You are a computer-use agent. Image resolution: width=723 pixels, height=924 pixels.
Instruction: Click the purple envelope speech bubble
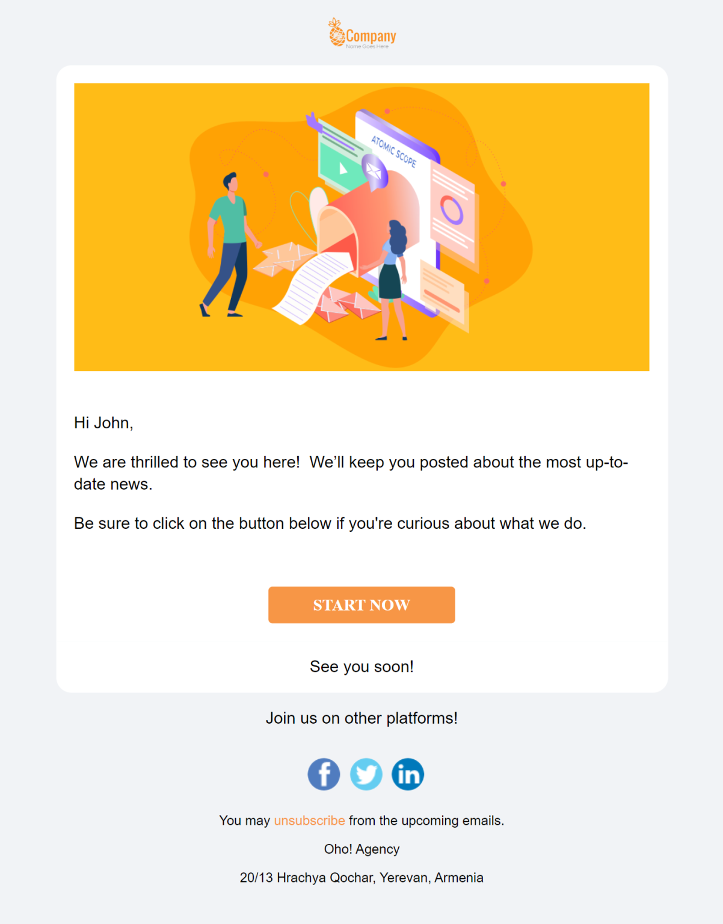pos(374,171)
